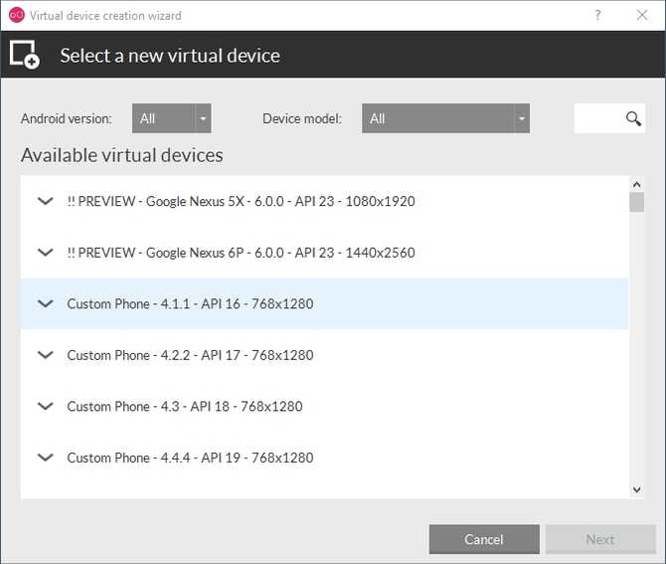Image resolution: width=666 pixels, height=564 pixels.
Task: Open the Device model dropdown
Action: (x=445, y=118)
